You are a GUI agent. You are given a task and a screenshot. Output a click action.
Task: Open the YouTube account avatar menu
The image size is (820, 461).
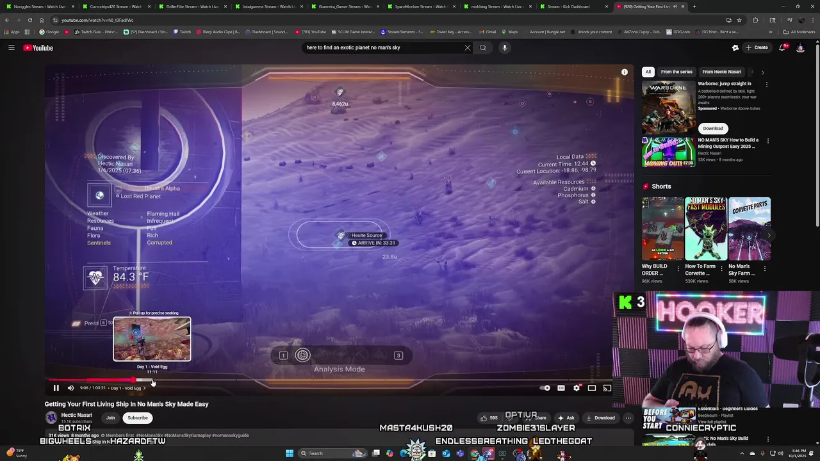point(800,47)
